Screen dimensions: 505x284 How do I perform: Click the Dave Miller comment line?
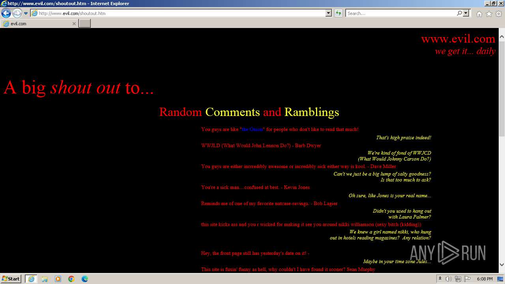299,166
